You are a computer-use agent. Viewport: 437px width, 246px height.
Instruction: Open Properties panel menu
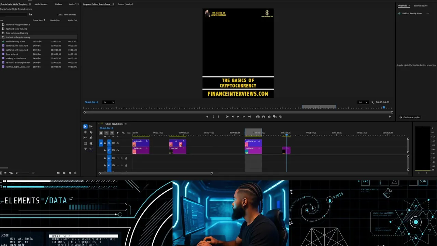point(409,5)
